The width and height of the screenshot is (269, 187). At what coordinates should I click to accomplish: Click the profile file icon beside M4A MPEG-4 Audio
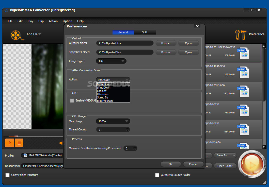(x=25, y=155)
